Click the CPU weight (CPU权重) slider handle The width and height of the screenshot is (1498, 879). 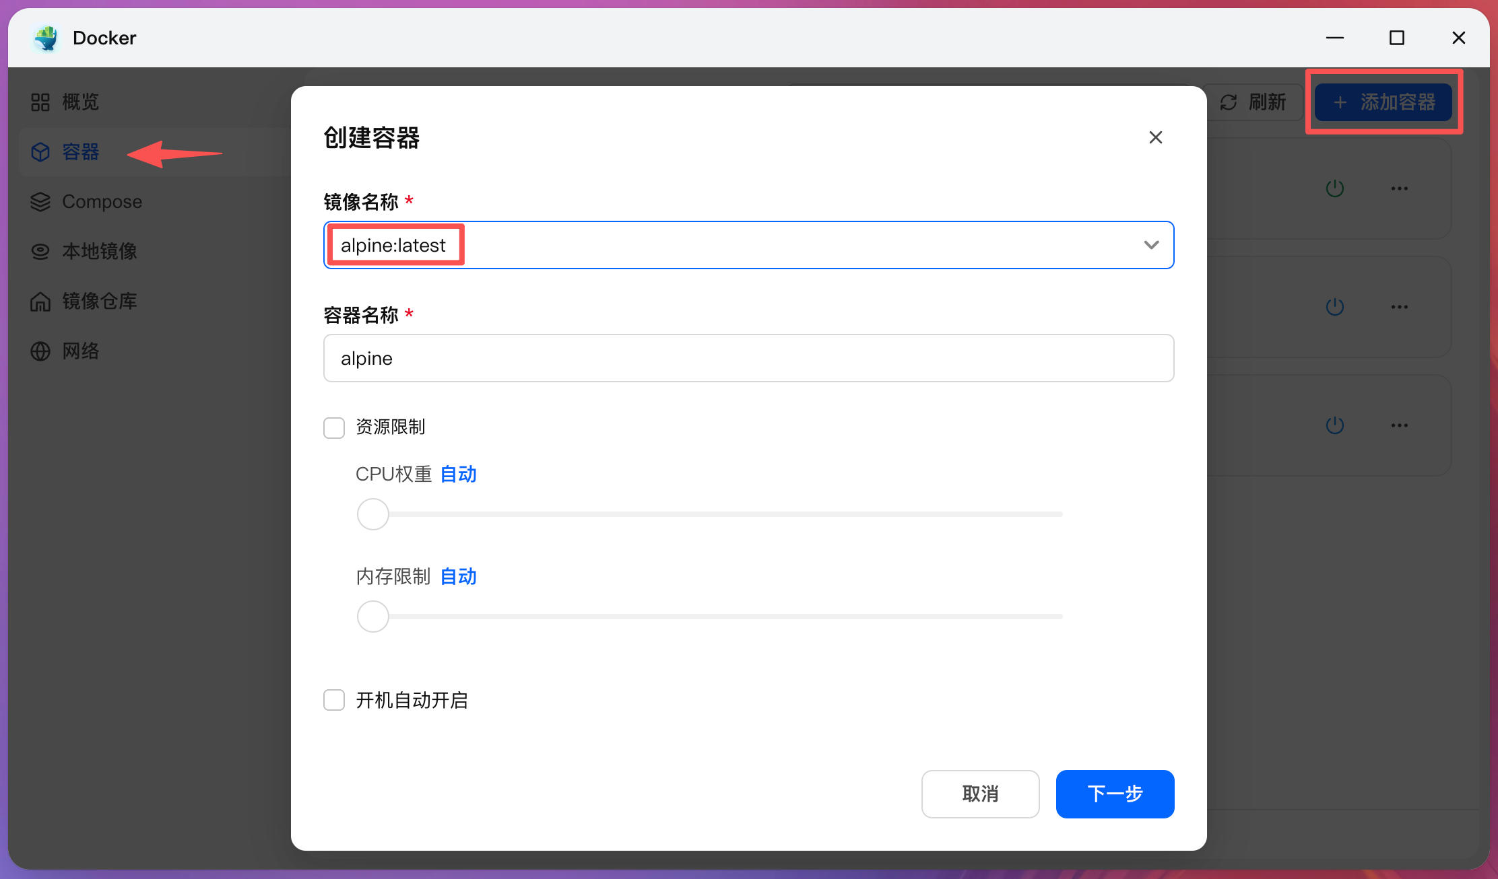tap(373, 514)
